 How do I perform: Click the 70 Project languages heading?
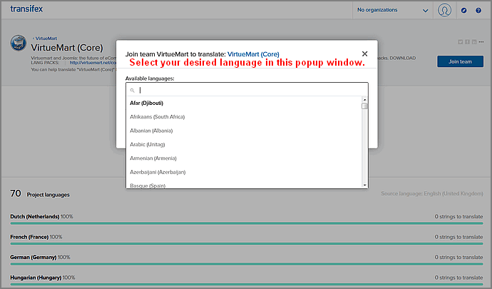pos(40,193)
